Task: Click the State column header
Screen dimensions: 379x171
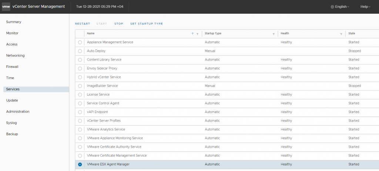Action: [352, 34]
